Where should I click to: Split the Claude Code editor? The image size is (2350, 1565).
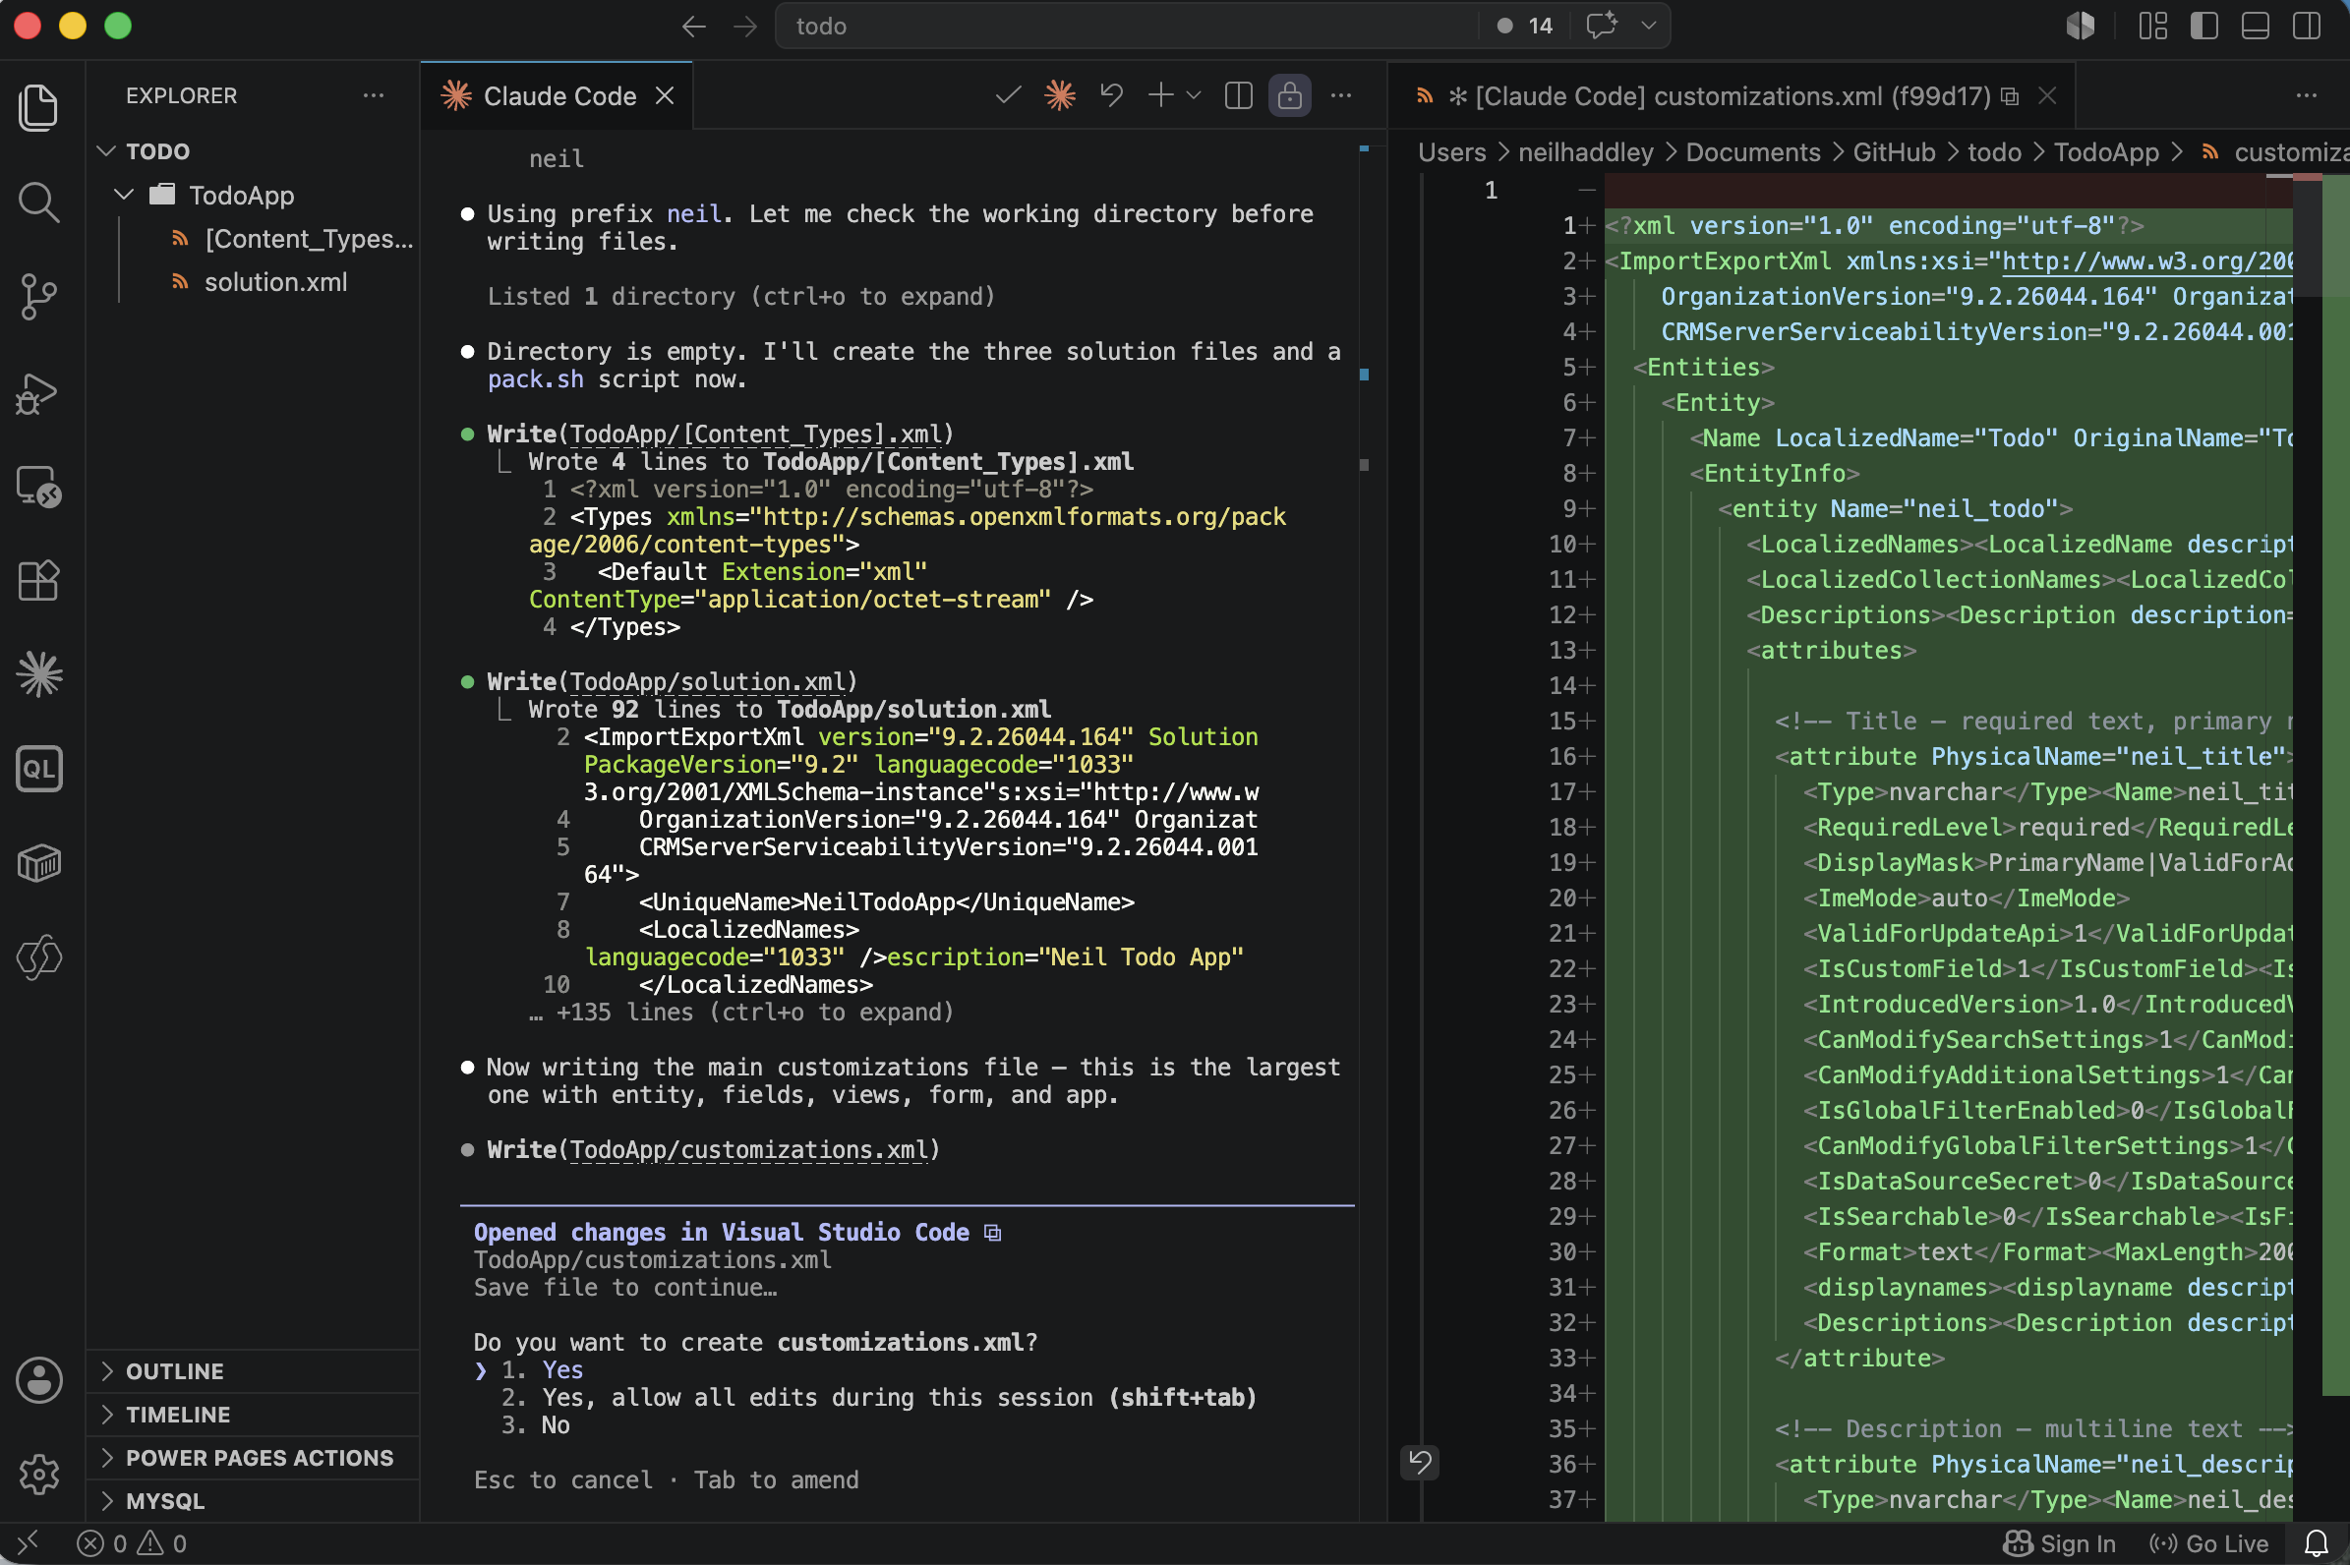coord(1238,95)
